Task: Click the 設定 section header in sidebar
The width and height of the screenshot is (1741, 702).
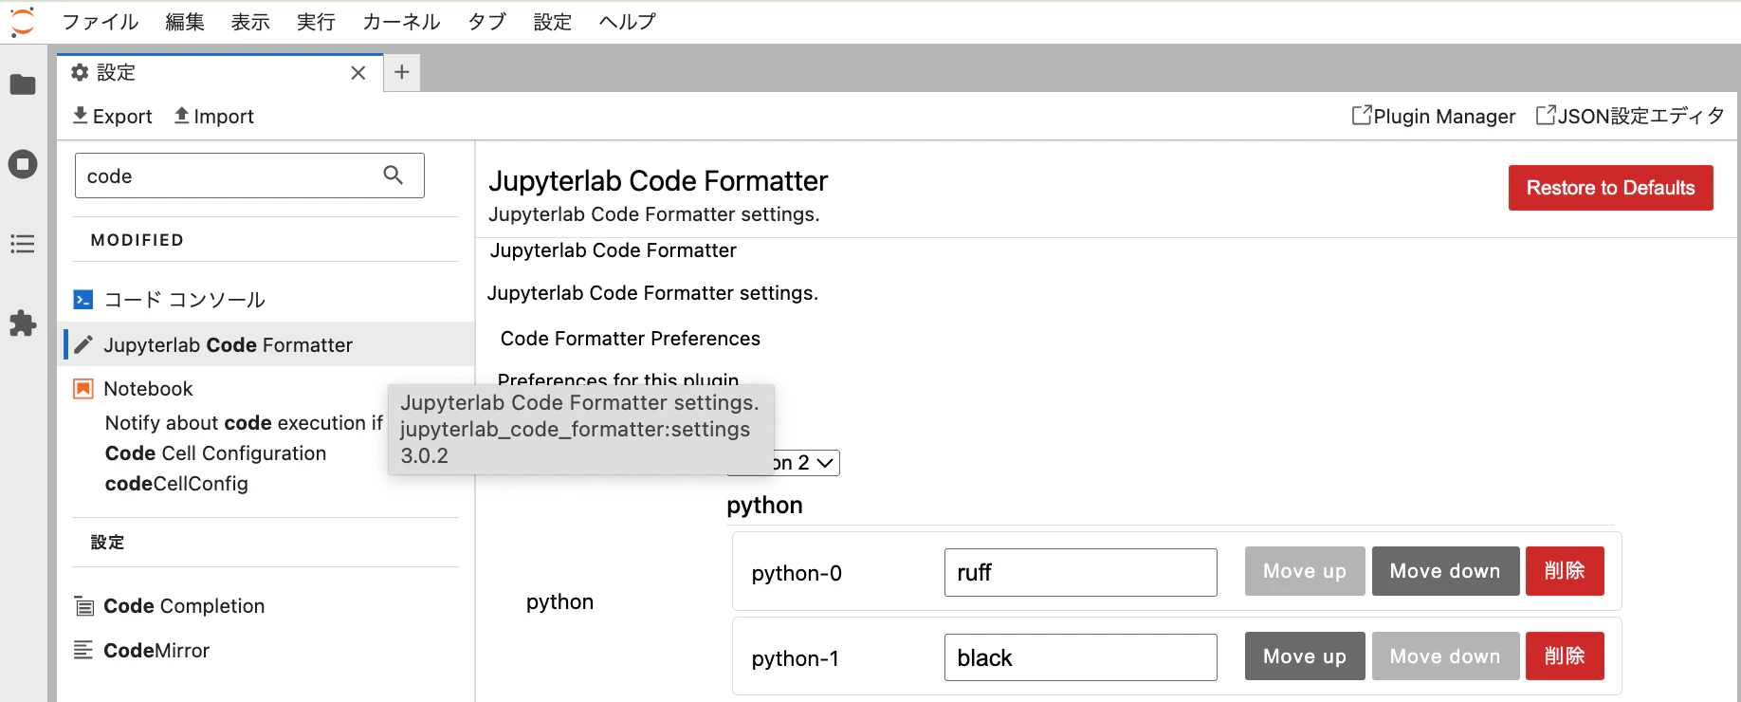Action: pyautogui.click(x=107, y=543)
